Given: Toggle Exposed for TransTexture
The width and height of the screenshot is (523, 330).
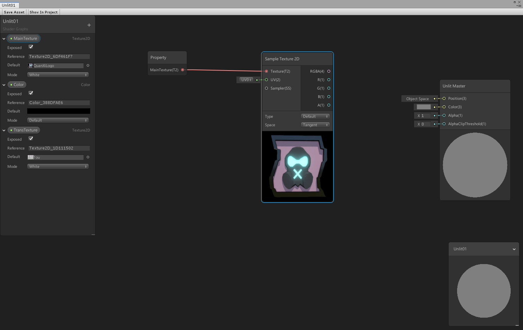Looking at the screenshot, I should point(31,139).
